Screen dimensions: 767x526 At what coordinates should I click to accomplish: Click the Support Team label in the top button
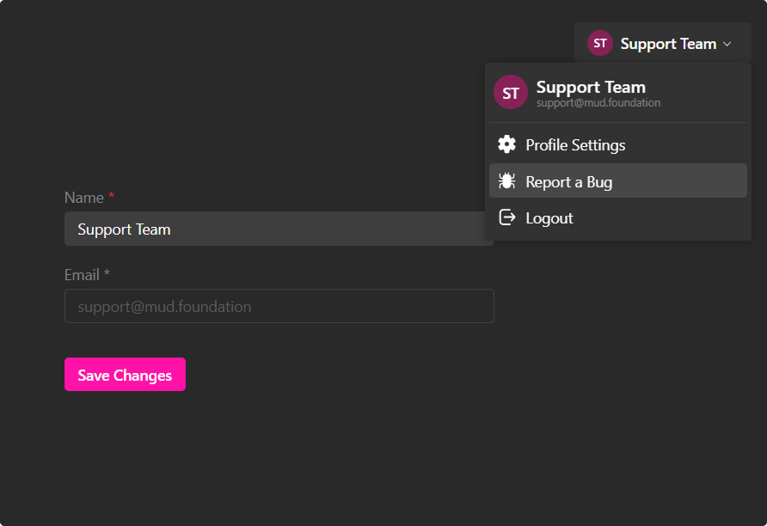pos(668,44)
